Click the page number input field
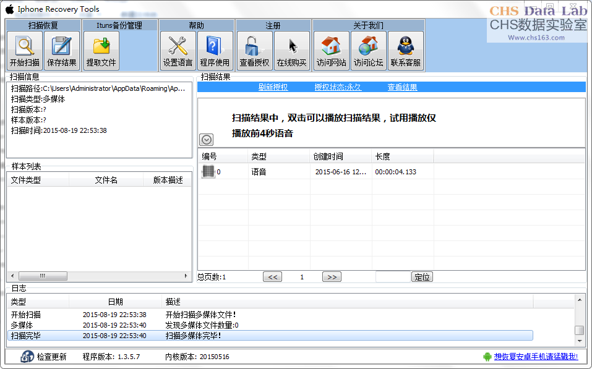Image resolution: width=592 pixels, height=369 pixels. [393, 277]
